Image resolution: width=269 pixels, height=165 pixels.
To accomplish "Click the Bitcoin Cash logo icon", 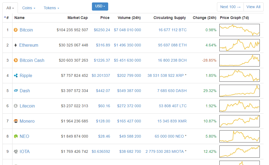I will pyautogui.click(x=16, y=61).
